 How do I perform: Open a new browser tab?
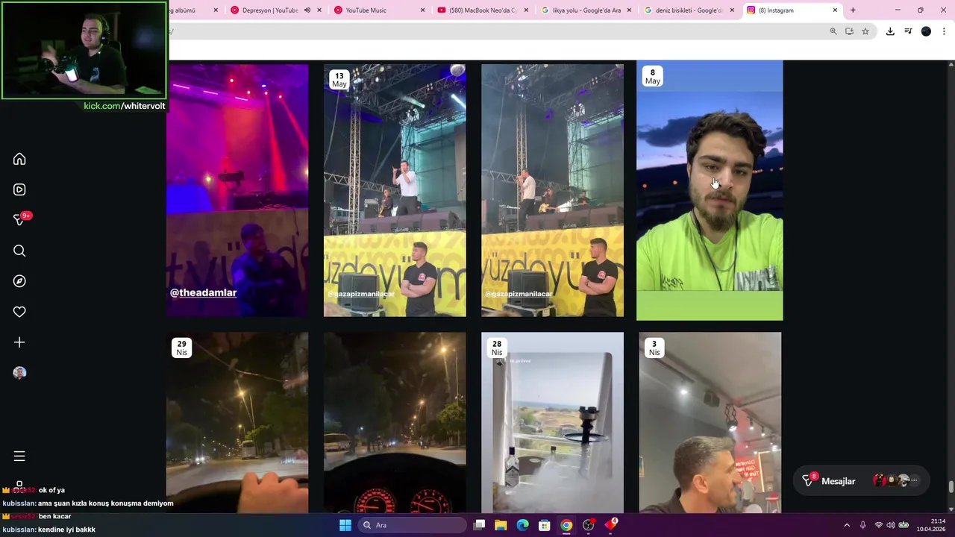click(x=853, y=10)
